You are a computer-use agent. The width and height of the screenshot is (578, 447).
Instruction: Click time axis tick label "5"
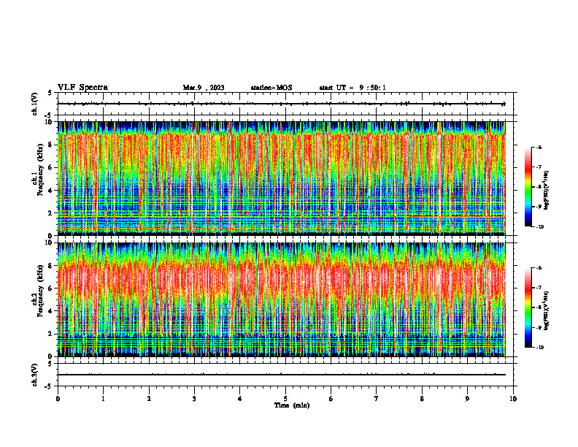point(285,399)
